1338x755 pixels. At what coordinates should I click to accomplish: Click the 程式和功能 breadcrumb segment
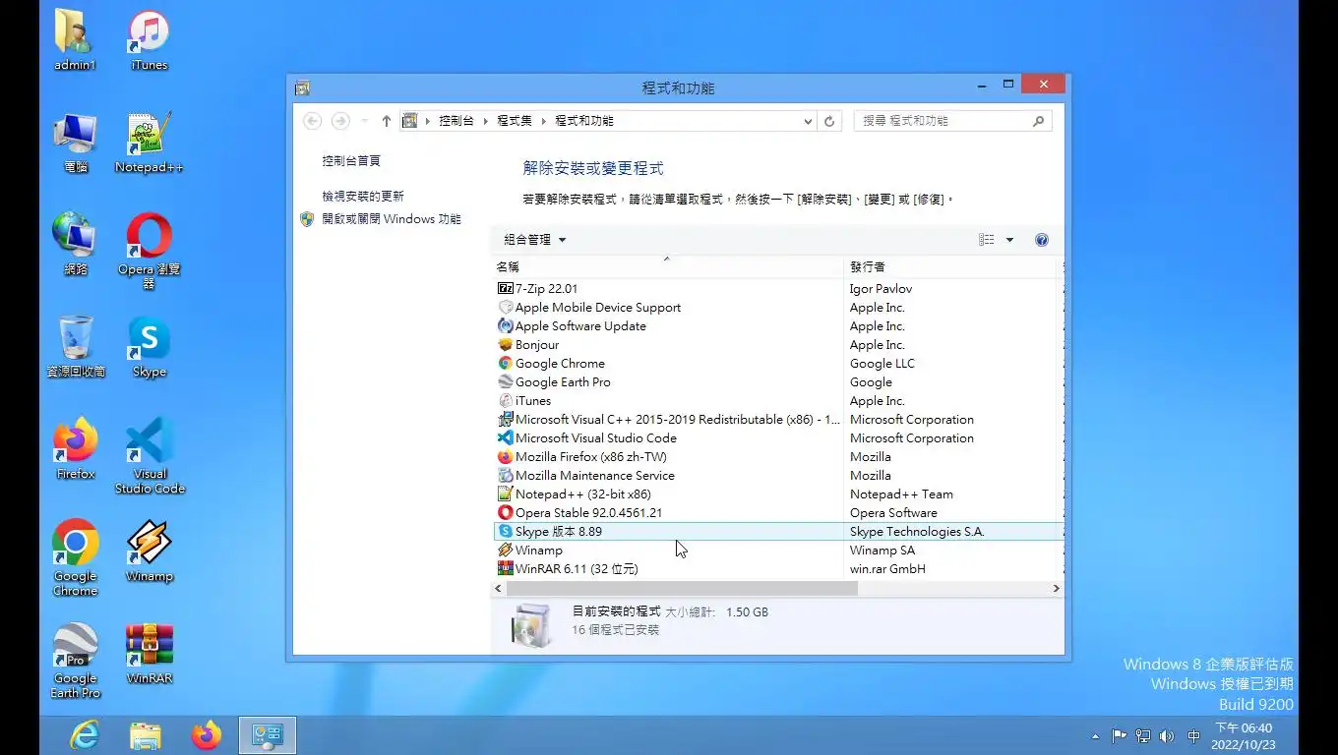click(x=584, y=121)
